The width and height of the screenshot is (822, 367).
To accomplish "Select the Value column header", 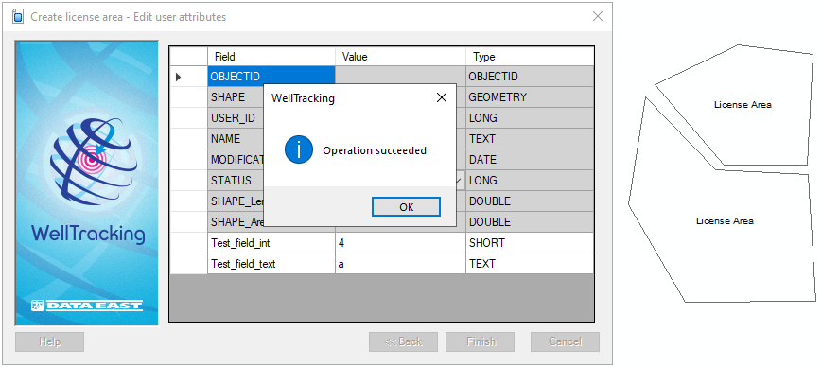I will 400,57.
